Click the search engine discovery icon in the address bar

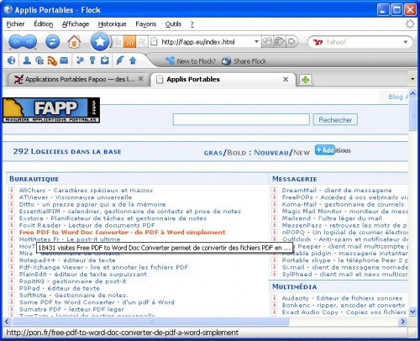tap(142, 42)
